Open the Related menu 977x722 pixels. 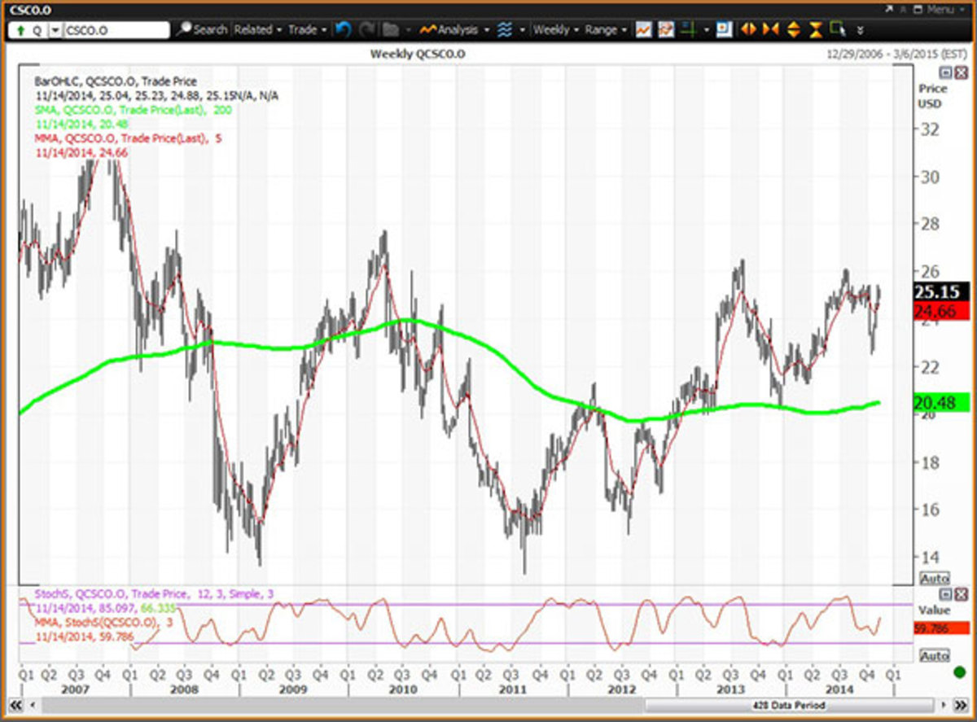pos(257,29)
